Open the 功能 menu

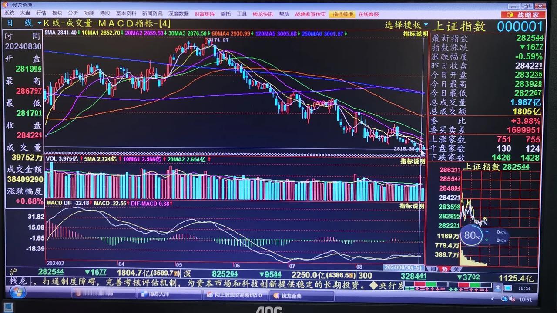(89, 14)
